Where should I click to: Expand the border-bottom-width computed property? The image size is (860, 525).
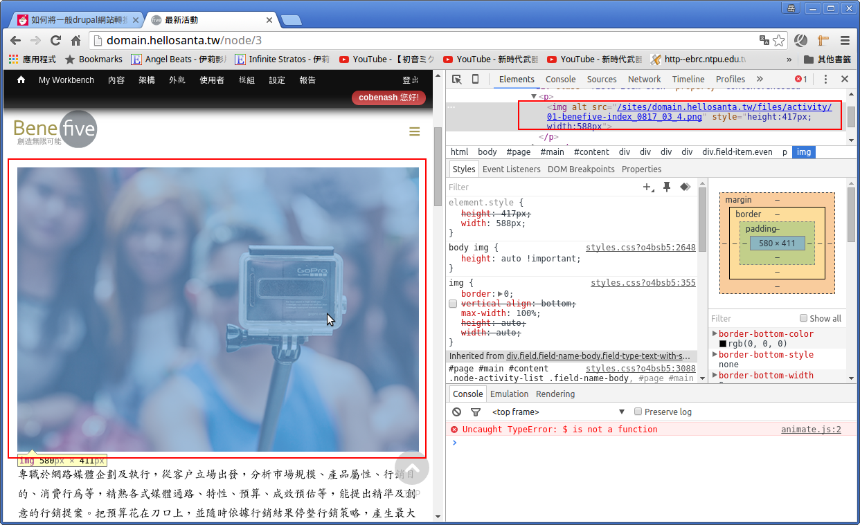[x=715, y=376]
